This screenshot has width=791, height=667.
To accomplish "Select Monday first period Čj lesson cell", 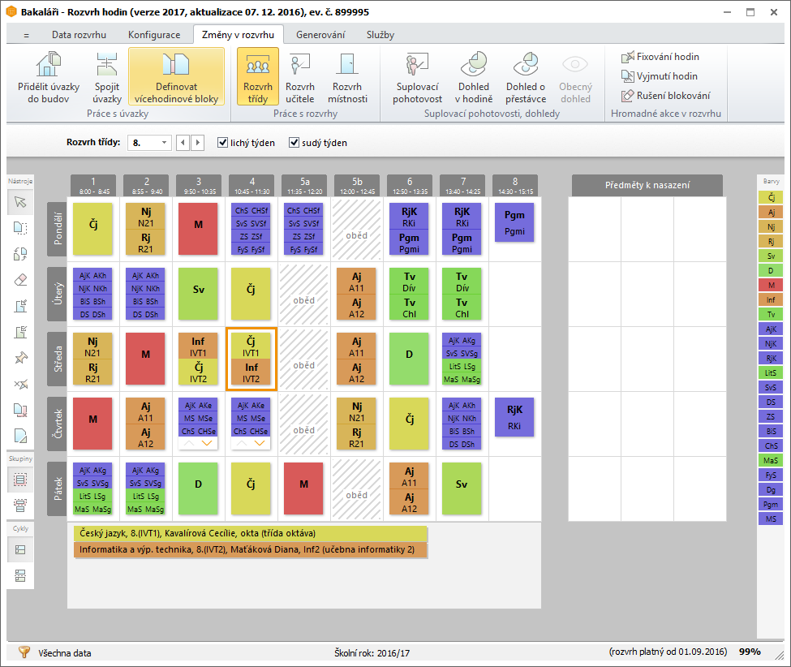I will 92,228.
